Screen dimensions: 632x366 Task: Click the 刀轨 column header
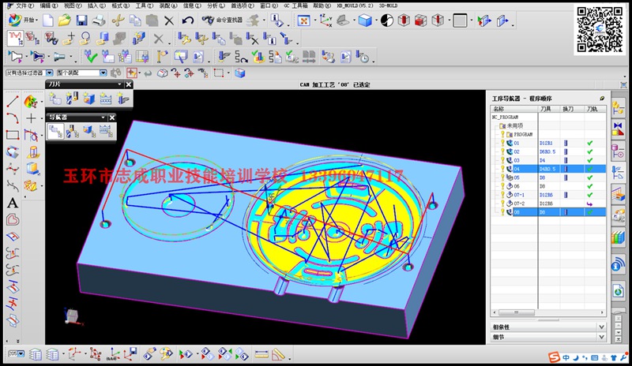tap(594, 109)
